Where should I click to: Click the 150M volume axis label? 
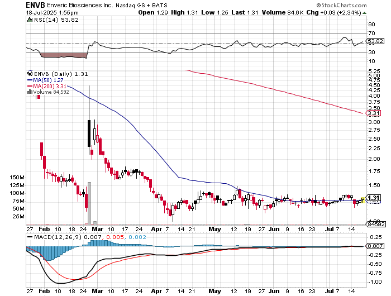[x=17, y=178]
